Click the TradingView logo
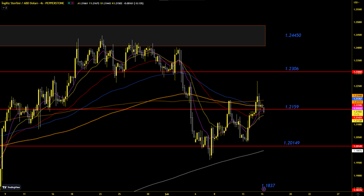The height and width of the screenshot is (196, 364). [11, 187]
